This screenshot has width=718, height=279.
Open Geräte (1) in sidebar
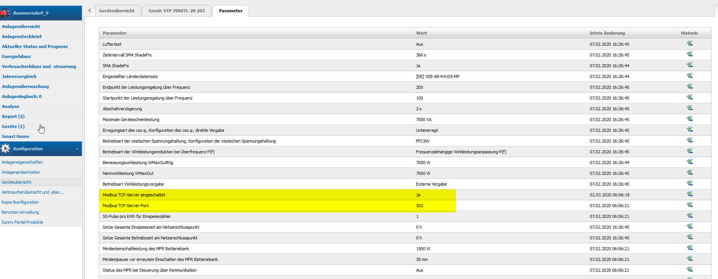[13, 126]
